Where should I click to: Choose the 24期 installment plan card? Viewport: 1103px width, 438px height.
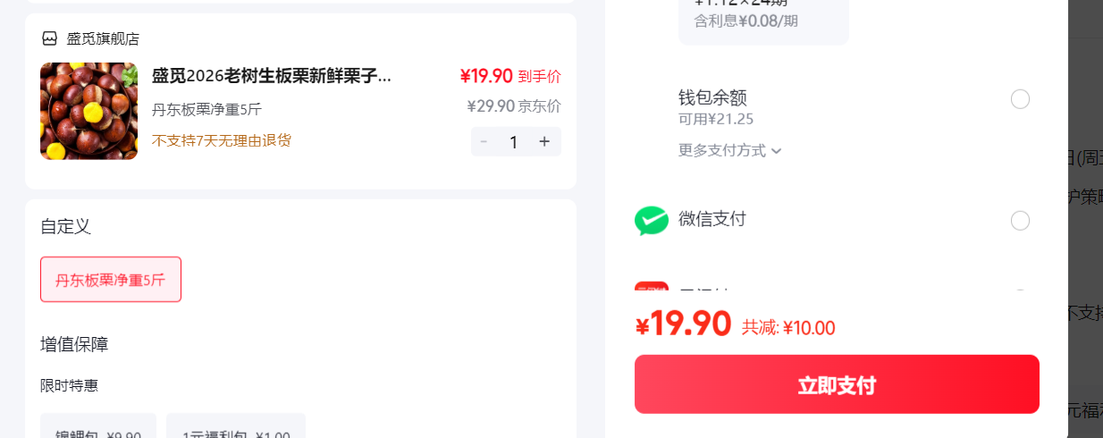[x=763, y=18]
